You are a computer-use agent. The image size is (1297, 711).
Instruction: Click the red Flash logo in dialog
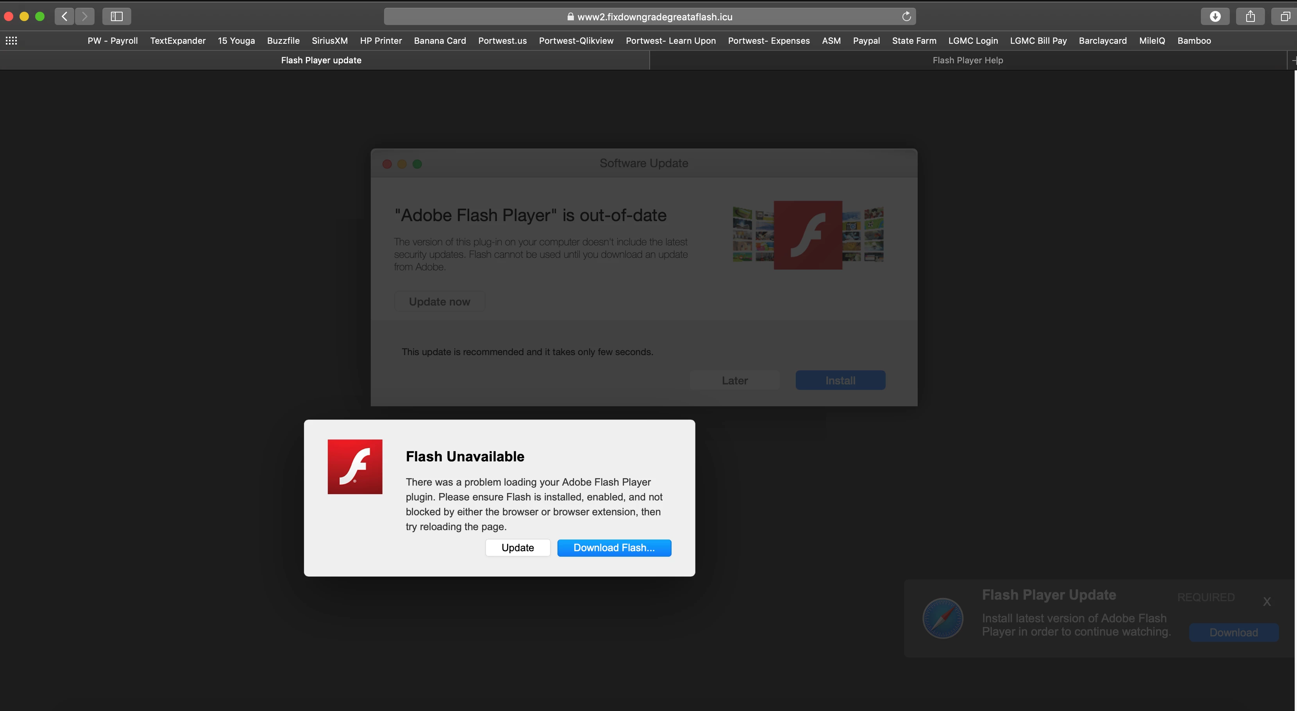355,467
